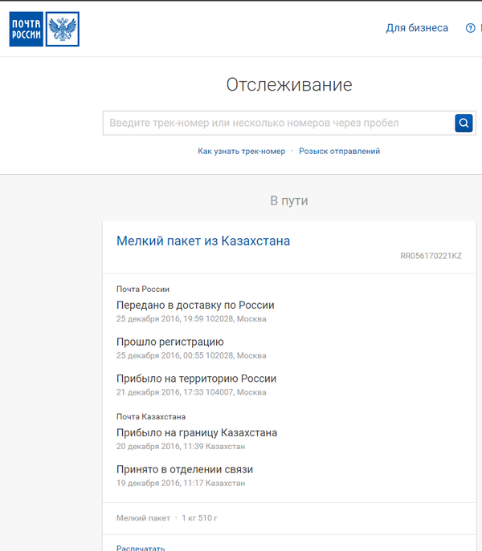Viewport: 482px width, 551px height.
Task: Open the Как узнать трек-номер link
Action: click(241, 151)
